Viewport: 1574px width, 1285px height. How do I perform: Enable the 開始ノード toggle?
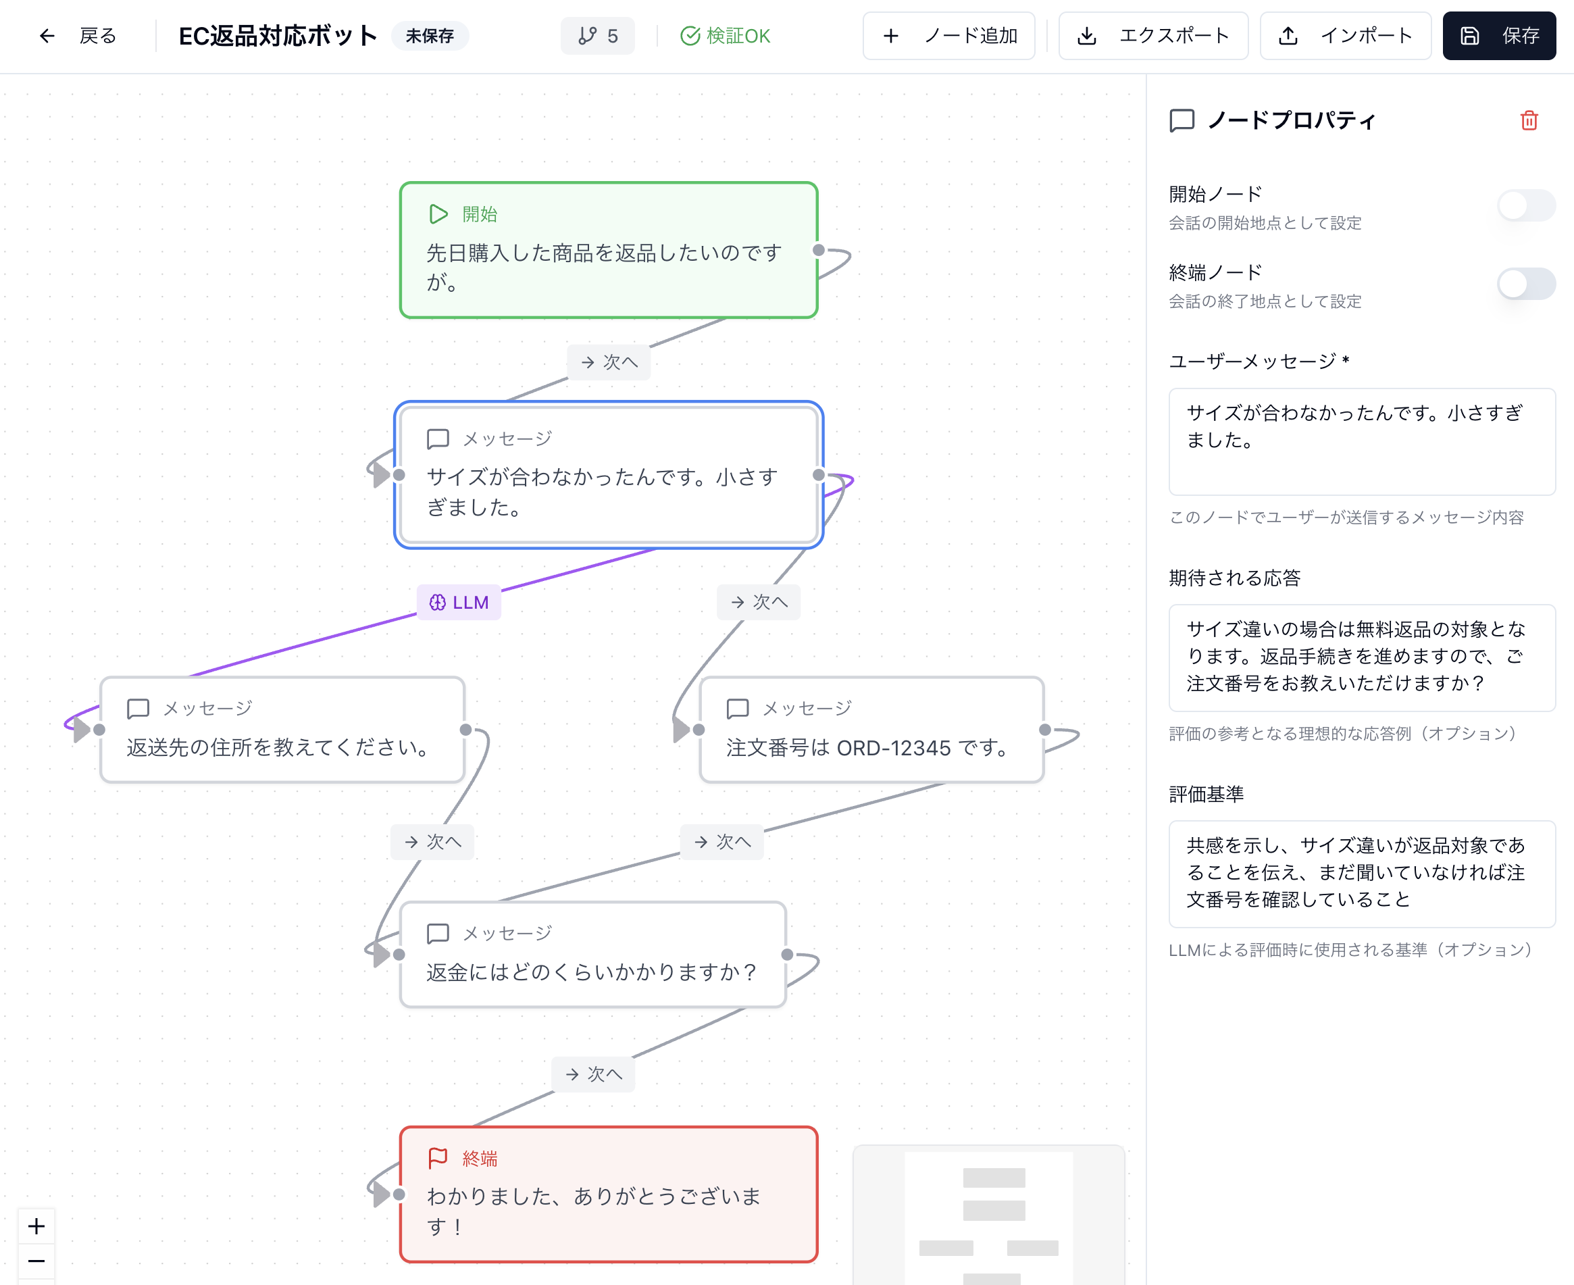1526,205
